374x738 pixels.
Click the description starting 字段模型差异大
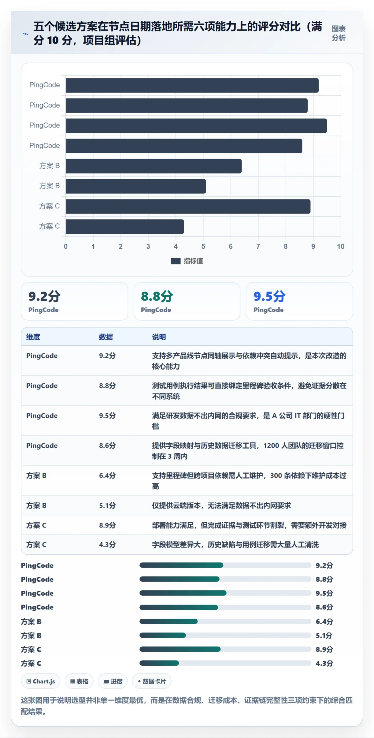(236, 545)
